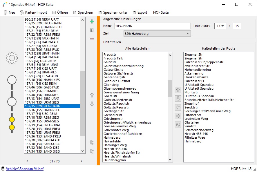The width and height of the screenshot is (257, 172).
Task: Click the green plus add-route icon
Action: pos(92,21)
